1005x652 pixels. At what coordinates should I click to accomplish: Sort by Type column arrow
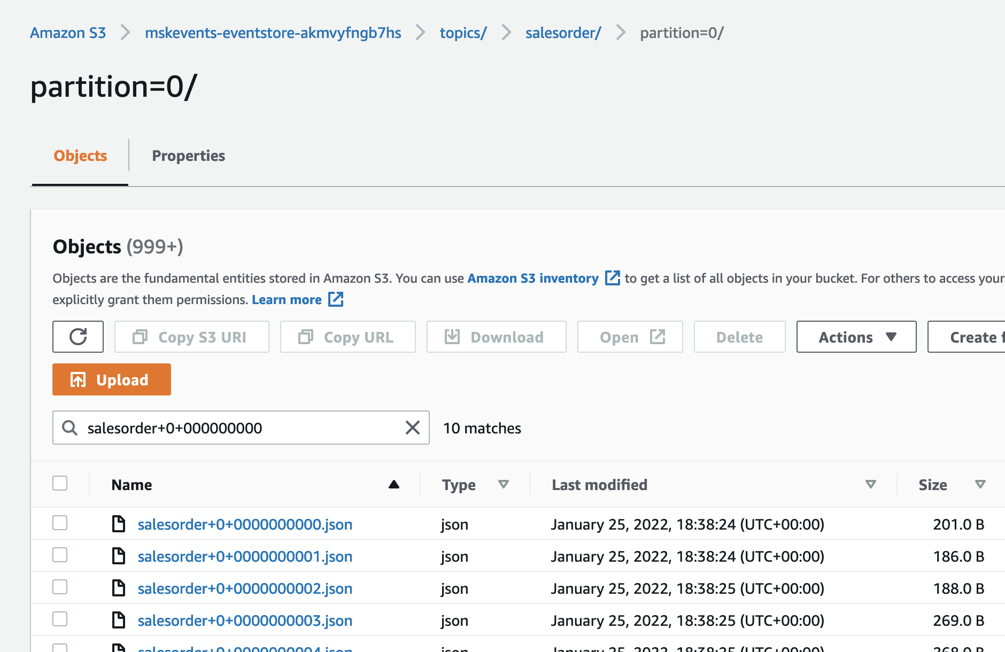click(x=503, y=484)
